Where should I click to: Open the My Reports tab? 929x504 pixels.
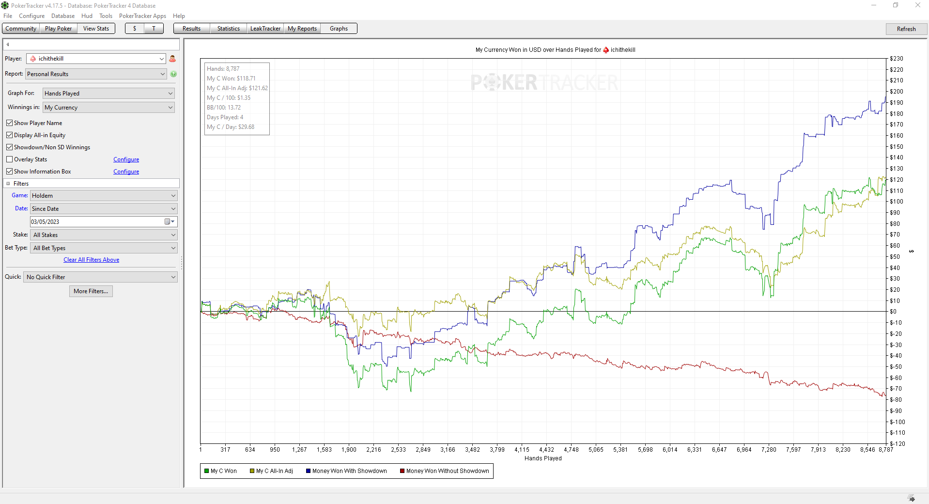coord(302,29)
